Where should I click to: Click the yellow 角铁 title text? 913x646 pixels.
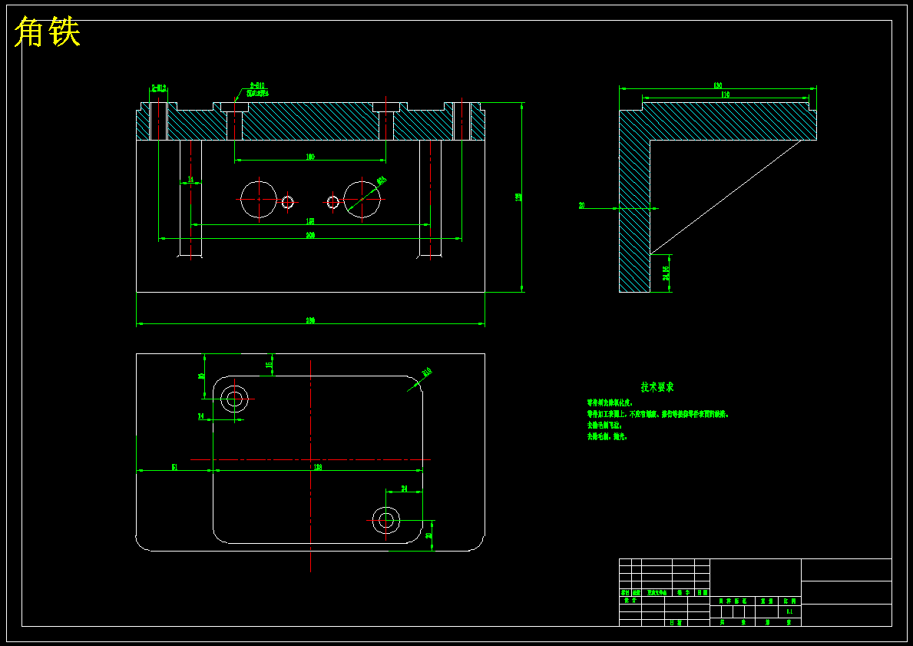(47, 32)
